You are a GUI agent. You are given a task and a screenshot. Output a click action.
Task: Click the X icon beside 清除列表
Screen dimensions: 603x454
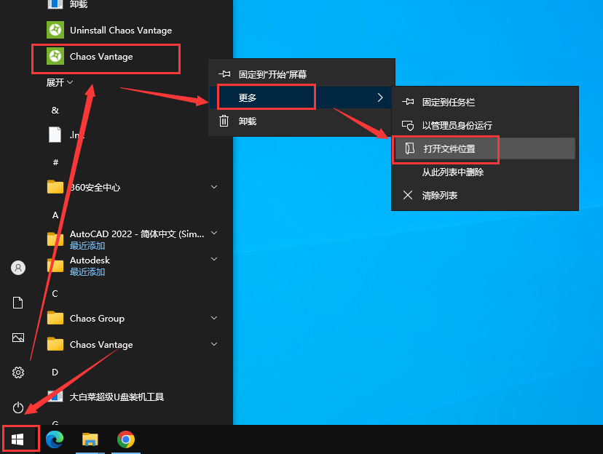click(x=408, y=195)
